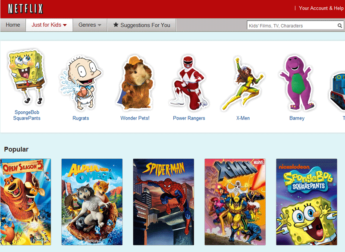The image size is (345, 252).
Task: Open the X-Men Marvel poster
Action: click(235, 202)
